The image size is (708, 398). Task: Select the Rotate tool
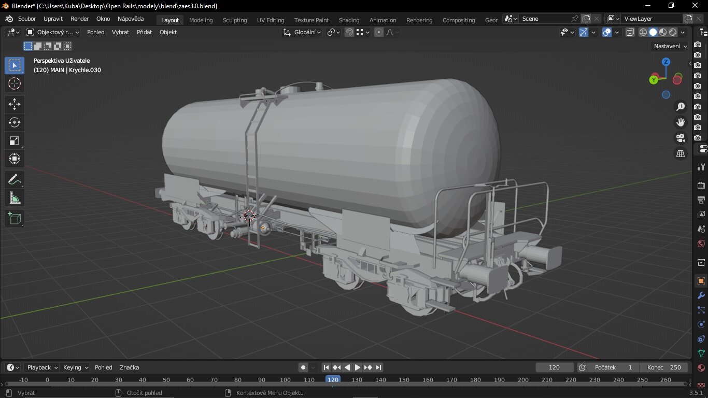[x=15, y=122]
